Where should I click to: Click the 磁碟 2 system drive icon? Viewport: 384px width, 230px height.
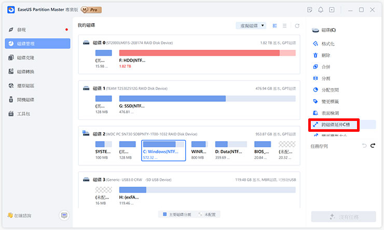[x=86, y=133]
